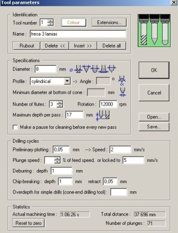Click the Number of plunges value 71
This screenshot has width=178, height=233.
coord(156,223)
